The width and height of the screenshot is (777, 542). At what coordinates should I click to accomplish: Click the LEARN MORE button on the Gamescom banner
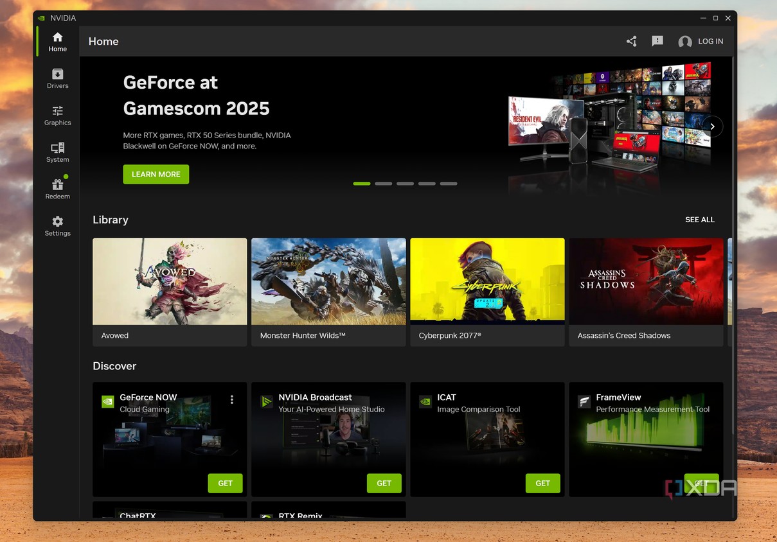pos(156,174)
